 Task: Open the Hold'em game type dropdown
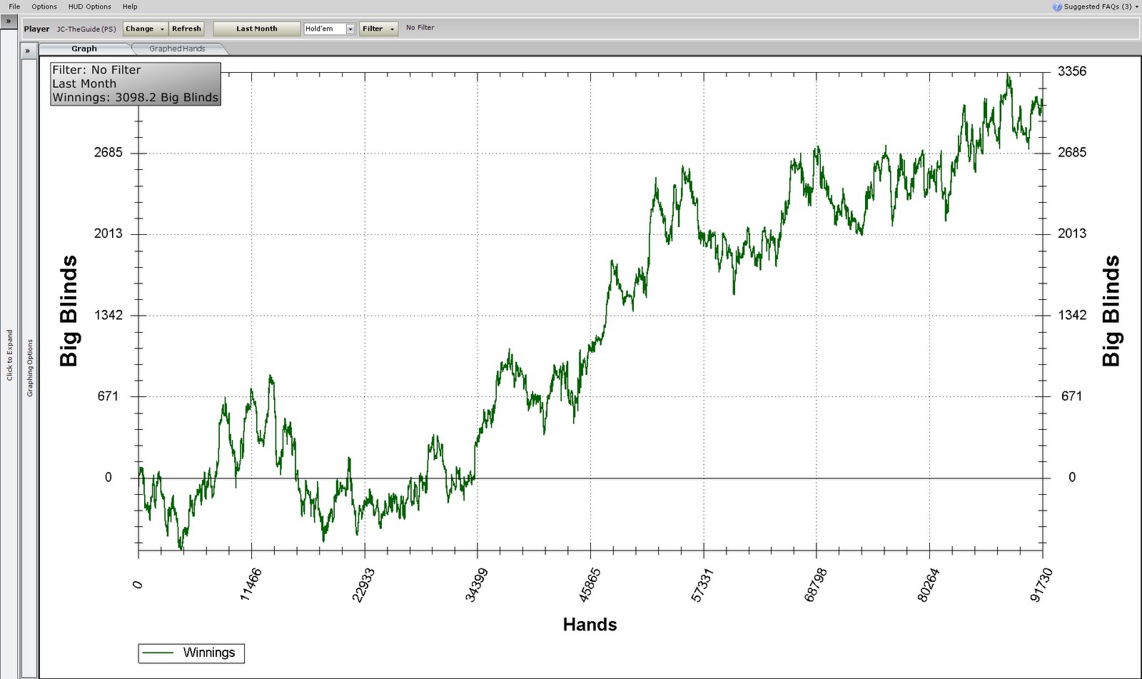(x=350, y=29)
